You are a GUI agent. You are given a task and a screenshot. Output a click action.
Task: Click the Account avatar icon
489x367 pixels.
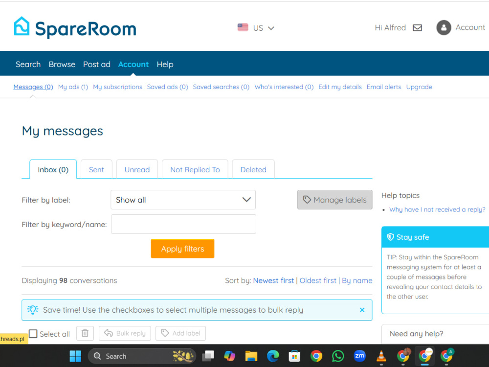(444, 27)
